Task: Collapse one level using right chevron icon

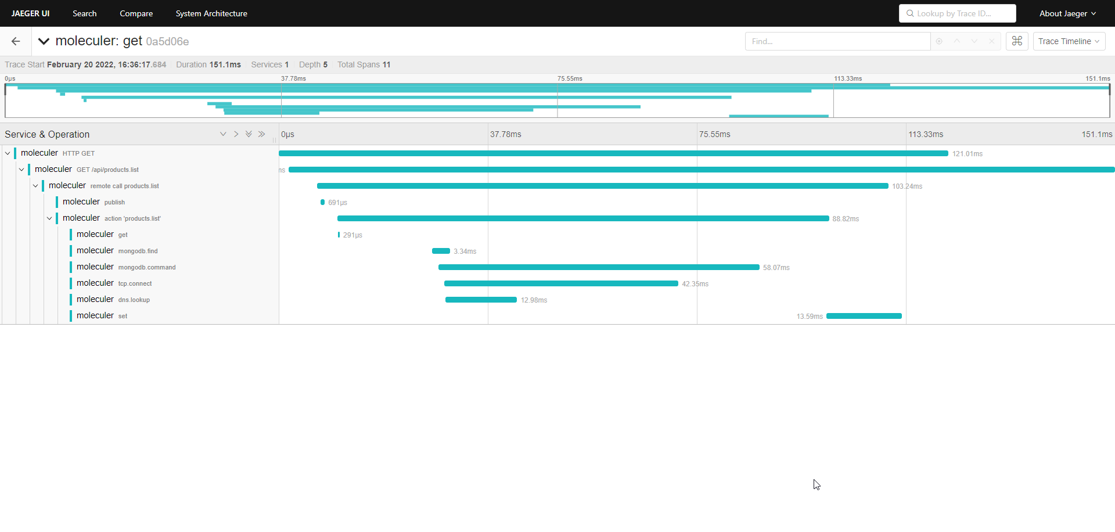Action: tap(236, 134)
